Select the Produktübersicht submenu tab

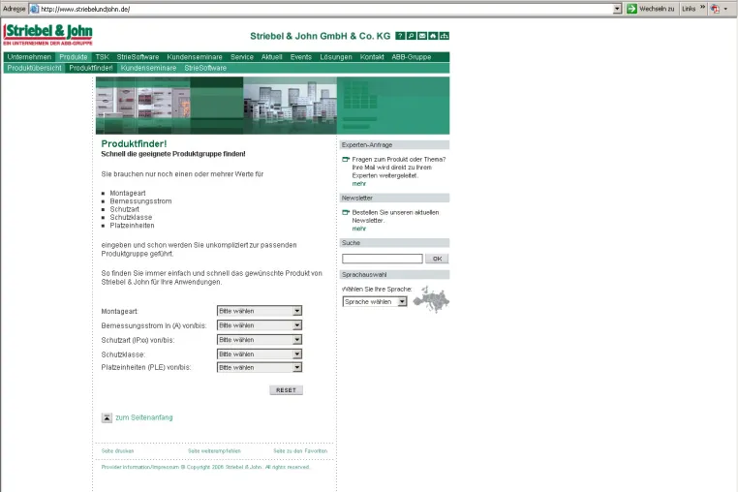[x=34, y=68]
